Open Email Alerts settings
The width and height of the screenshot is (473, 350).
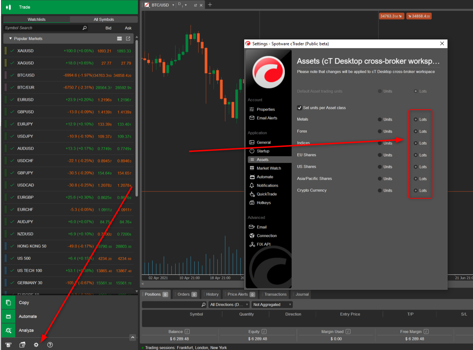click(x=267, y=118)
